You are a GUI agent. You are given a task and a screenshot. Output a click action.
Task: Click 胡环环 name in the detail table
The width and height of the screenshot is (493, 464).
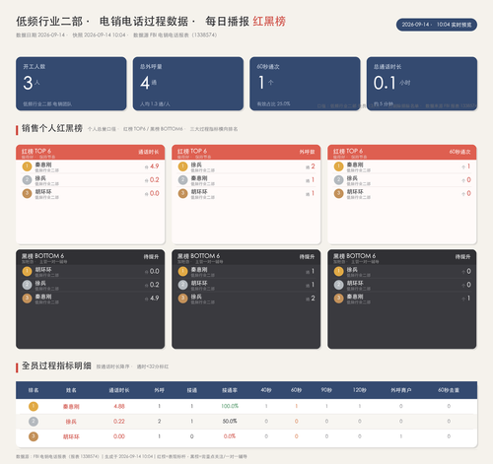pyautogui.click(x=71, y=436)
